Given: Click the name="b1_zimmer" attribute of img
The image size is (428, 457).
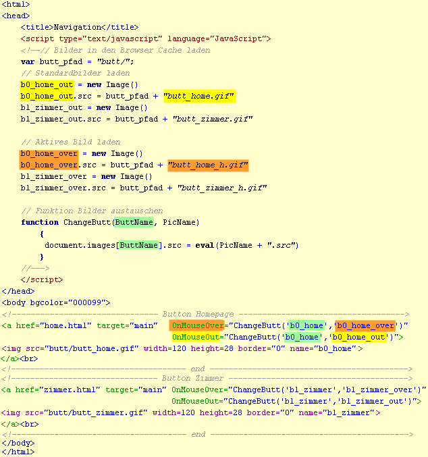Looking at the screenshot, I should pyautogui.click(x=336, y=413).
